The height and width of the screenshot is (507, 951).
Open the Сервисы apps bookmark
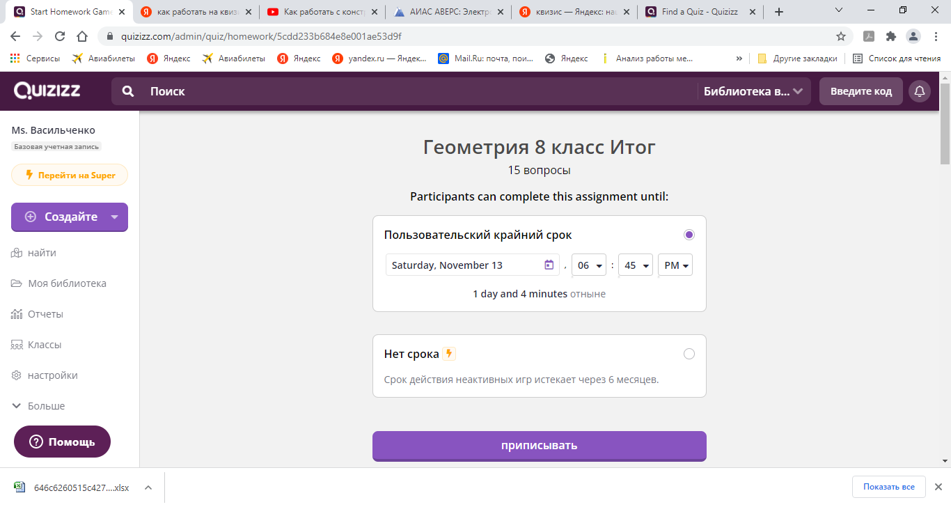tap(35, 58)
